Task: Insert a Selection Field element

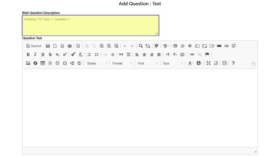Action: [212, 46]
